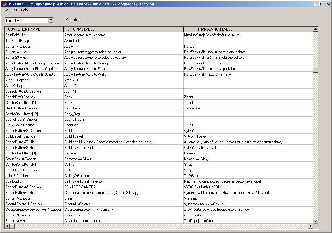Click the vertical scrollbar thumb
The width and height of the screenshot is (332, 233).
[x=316, y=70]
